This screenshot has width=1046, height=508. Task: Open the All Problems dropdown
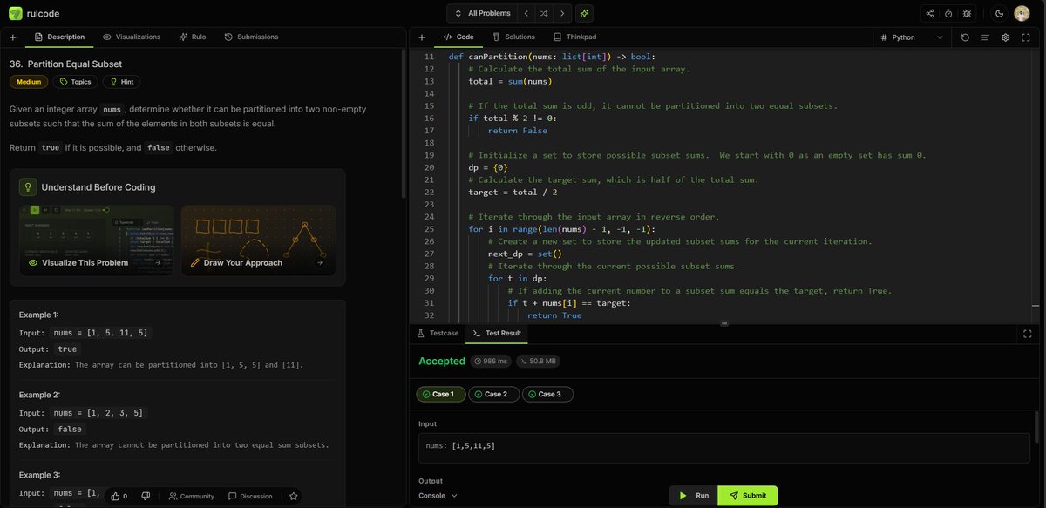[x=482, y=13]
